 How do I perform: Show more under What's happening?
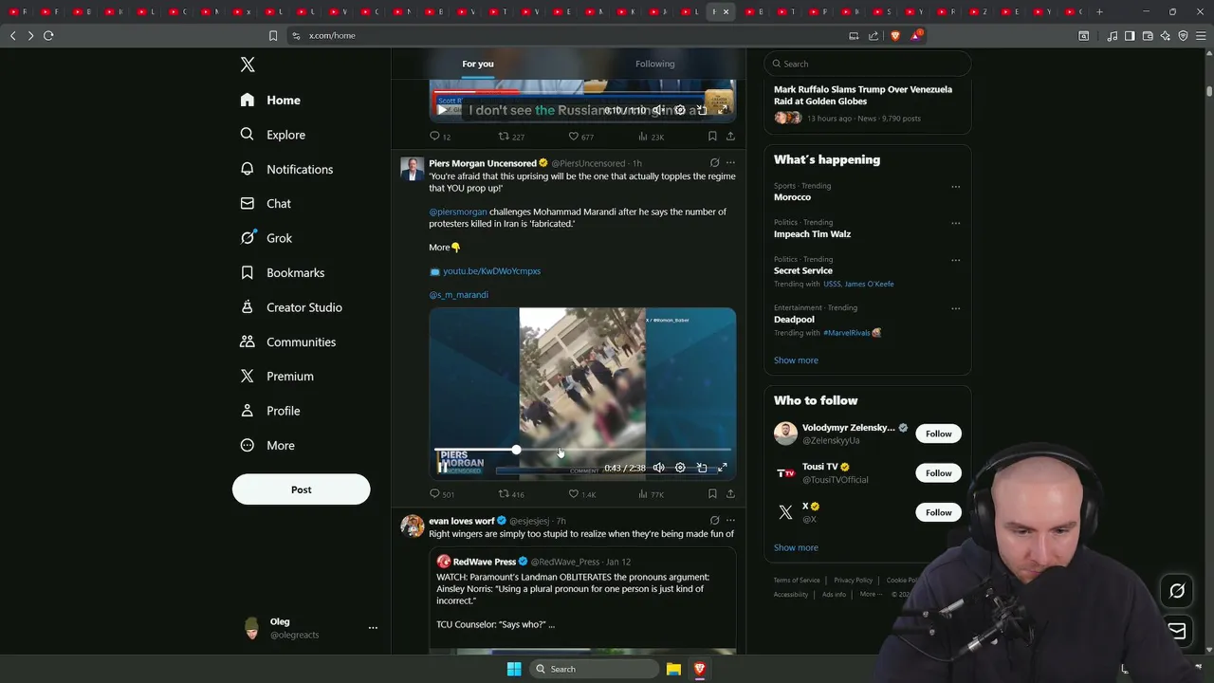click(x=796, y=360)
